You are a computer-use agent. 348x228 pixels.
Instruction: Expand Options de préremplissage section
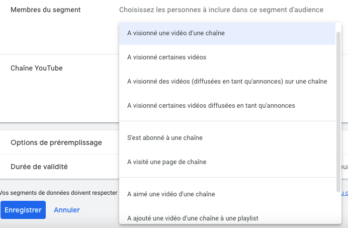tap(56, 143)
